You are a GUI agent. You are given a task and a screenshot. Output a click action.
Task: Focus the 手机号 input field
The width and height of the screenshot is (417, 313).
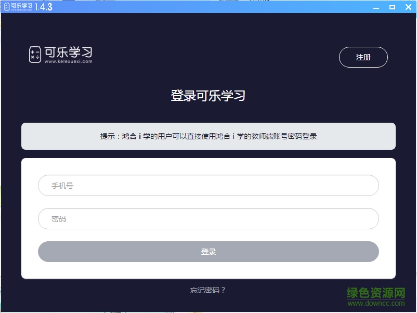(208, 186)
